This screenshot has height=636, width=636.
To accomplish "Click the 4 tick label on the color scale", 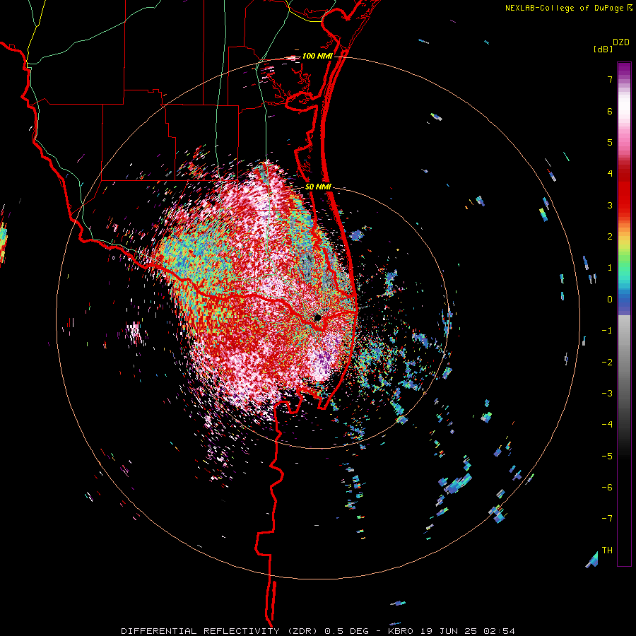I will click(x=610, y=174).
